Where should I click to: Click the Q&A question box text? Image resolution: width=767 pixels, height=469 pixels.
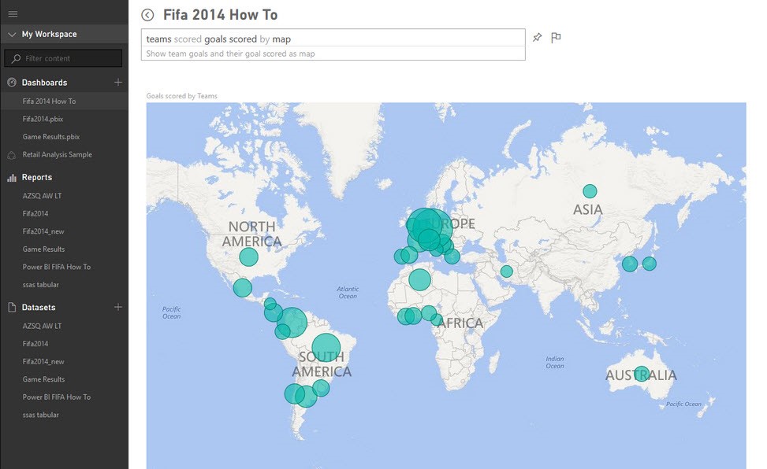coord(218,39)
